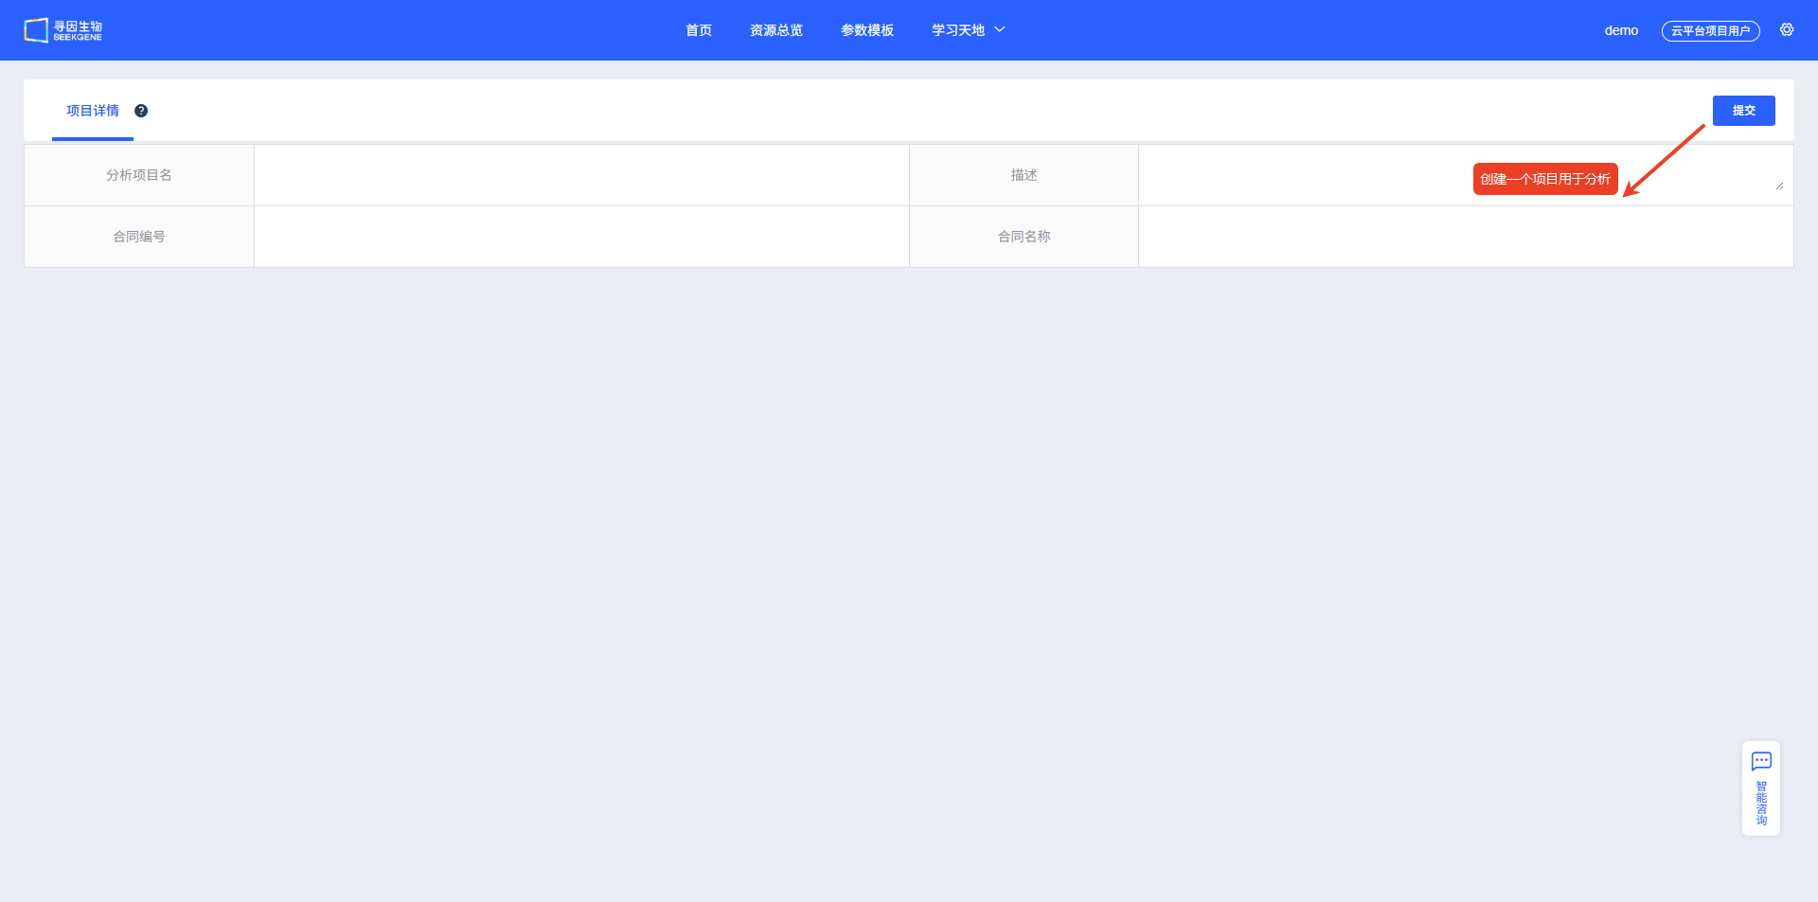Go to the 首页 menu item
Image resolution: width=1818 pixels, height=902 pixels.
point(699,30)
